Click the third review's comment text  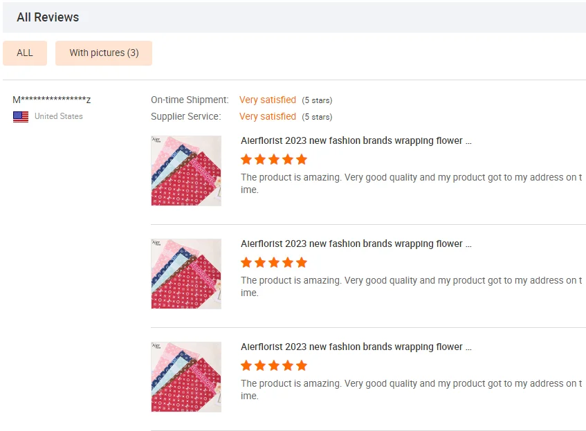411,389
